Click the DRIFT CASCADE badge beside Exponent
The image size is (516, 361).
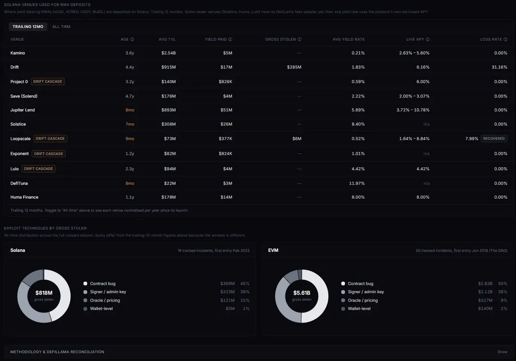pyautogui.click(x=49, y=153)
